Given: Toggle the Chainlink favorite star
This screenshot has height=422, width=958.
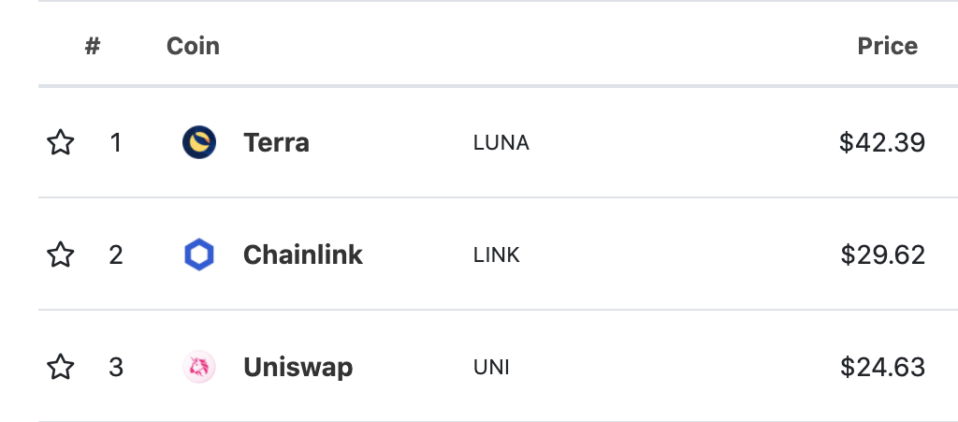Looking at the screenshot, I should click(x=61, y=255).
